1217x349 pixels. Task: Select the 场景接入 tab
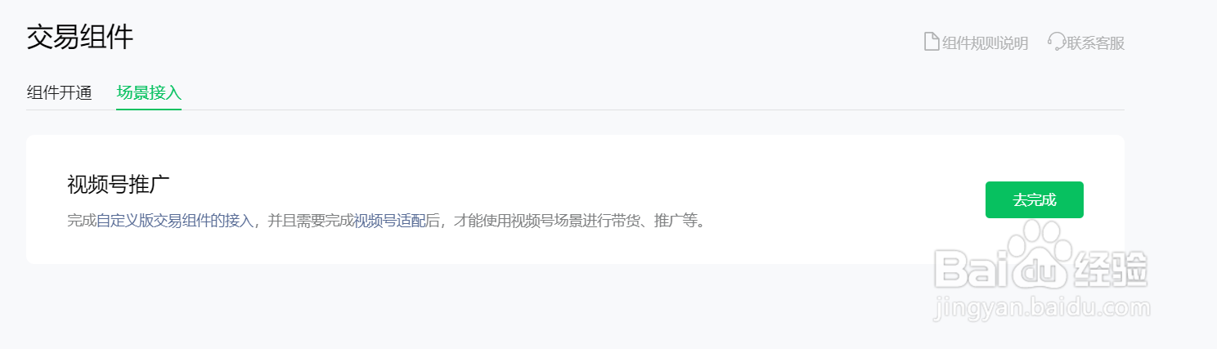149,92
